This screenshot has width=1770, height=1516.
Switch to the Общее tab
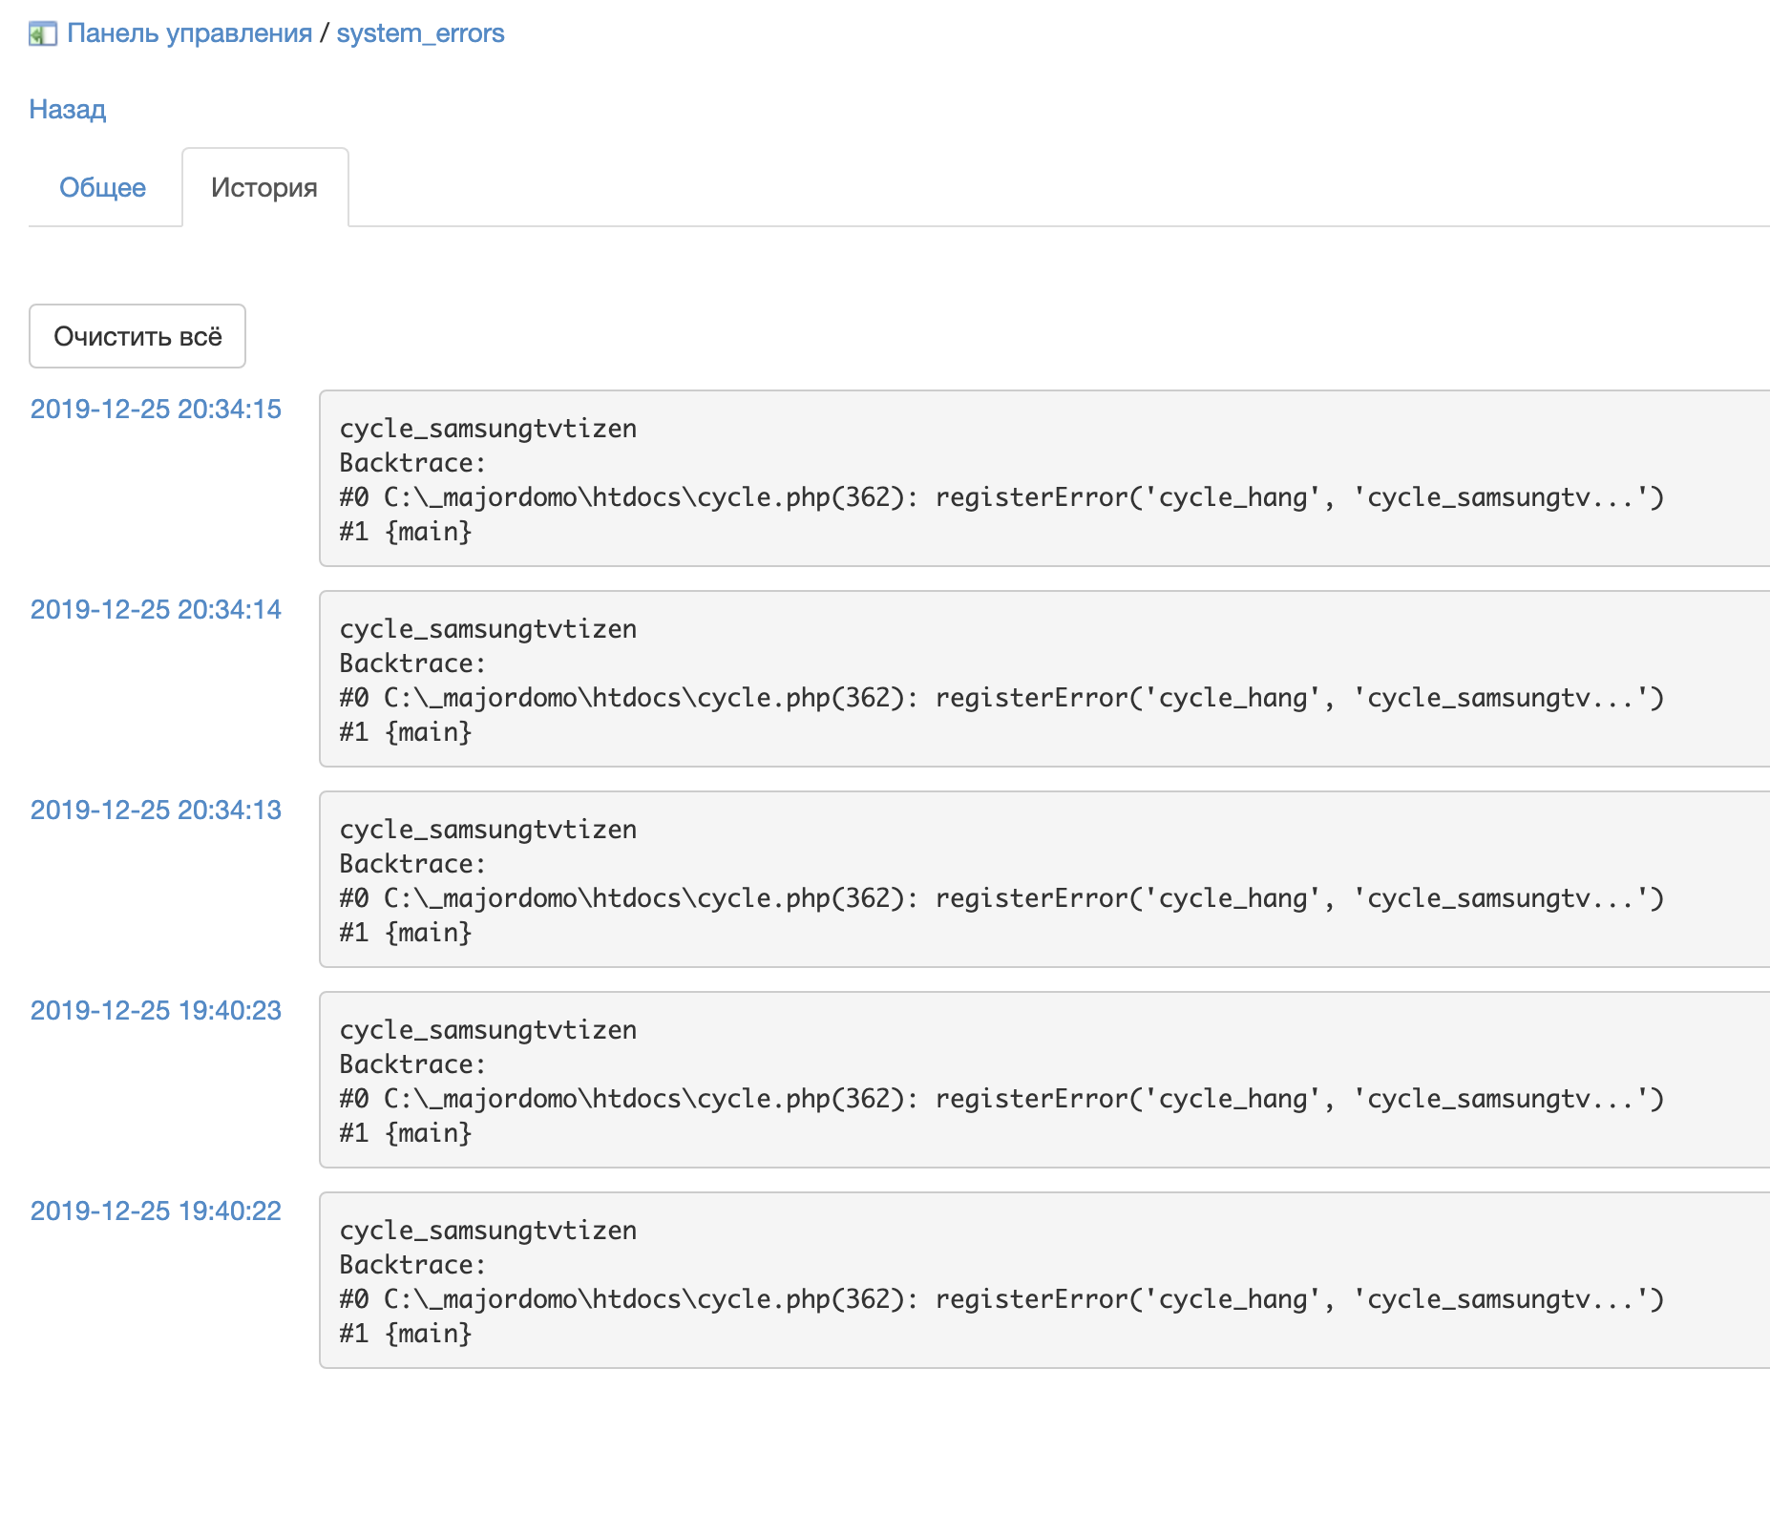[x=102, y=188]
